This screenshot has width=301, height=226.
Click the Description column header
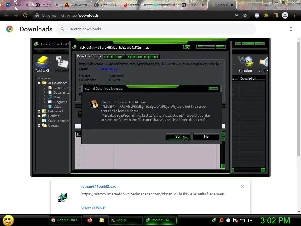pos(252,79)
